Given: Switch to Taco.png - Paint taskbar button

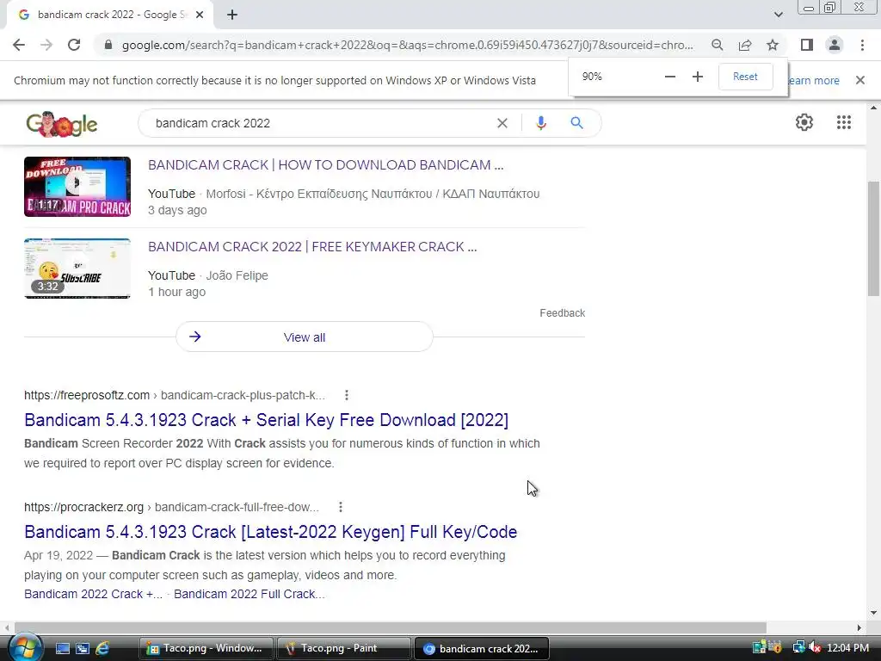Looking at the screenshot, I should pyautogui.click(x=344, y=648).
